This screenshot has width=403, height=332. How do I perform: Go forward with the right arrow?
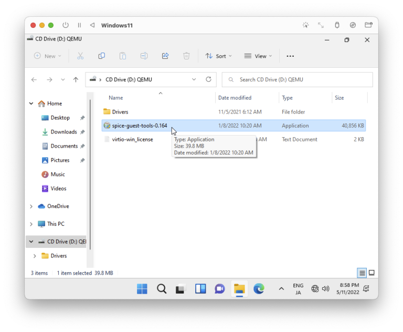pyautogui.click(x=49, y=79)
